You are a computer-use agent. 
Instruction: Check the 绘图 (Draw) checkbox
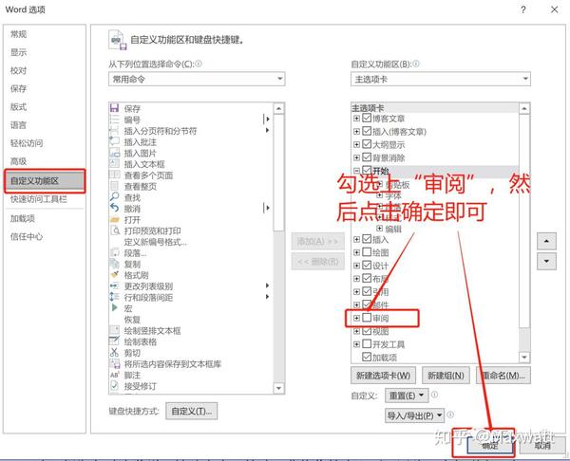(x=367, y=252)
